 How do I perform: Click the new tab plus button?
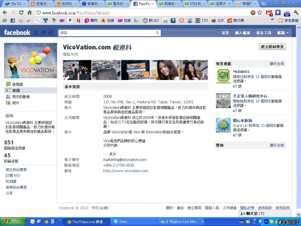point(263,4)
